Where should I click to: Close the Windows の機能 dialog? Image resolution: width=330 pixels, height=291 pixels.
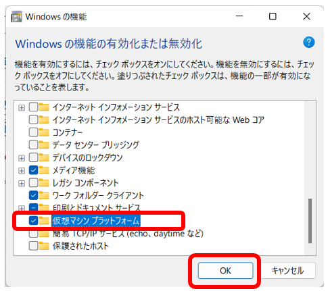click(306, 16)
